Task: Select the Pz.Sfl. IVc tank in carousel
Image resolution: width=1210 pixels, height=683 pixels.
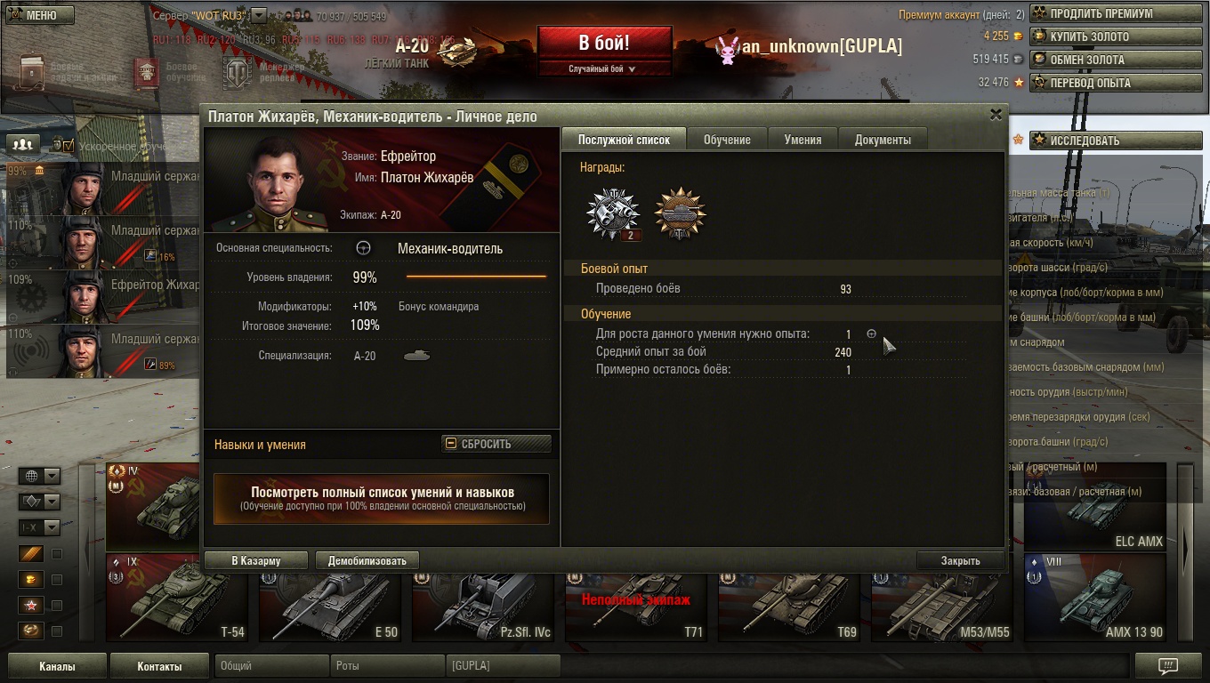Action: click(x=482, y=607)
